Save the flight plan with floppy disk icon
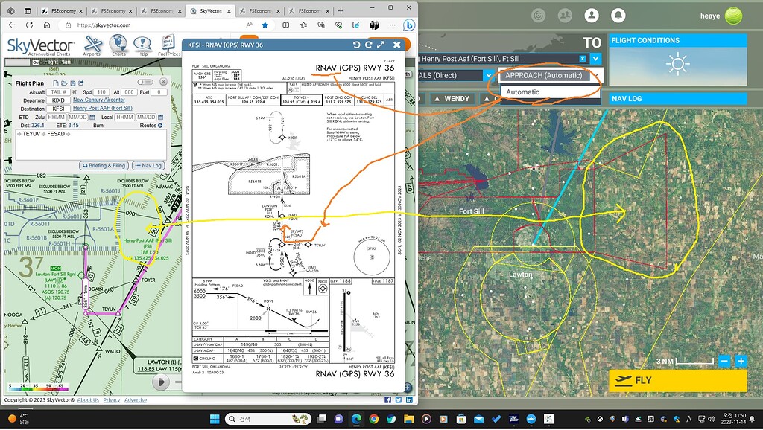This screenshot has height=430, width=763. [72, 83]
